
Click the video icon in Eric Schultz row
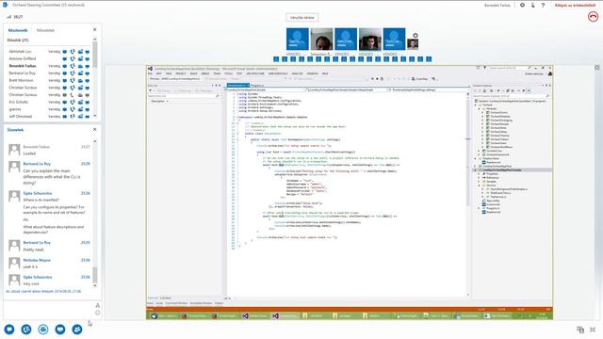80,102
